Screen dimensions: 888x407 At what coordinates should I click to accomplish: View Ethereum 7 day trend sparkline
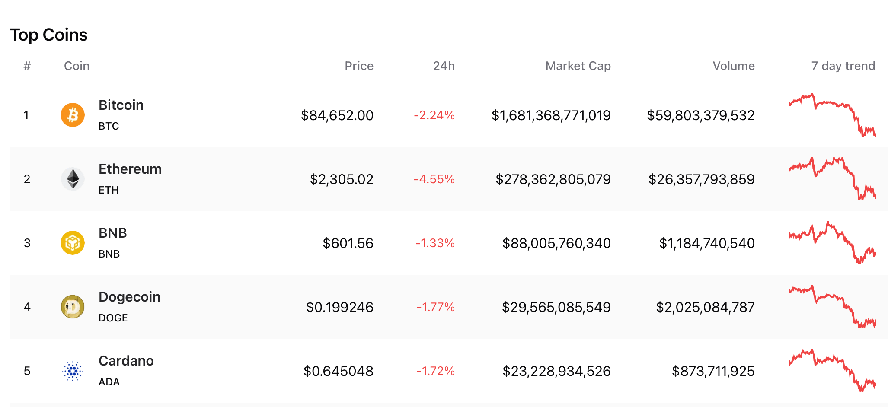tap(832, 179)
